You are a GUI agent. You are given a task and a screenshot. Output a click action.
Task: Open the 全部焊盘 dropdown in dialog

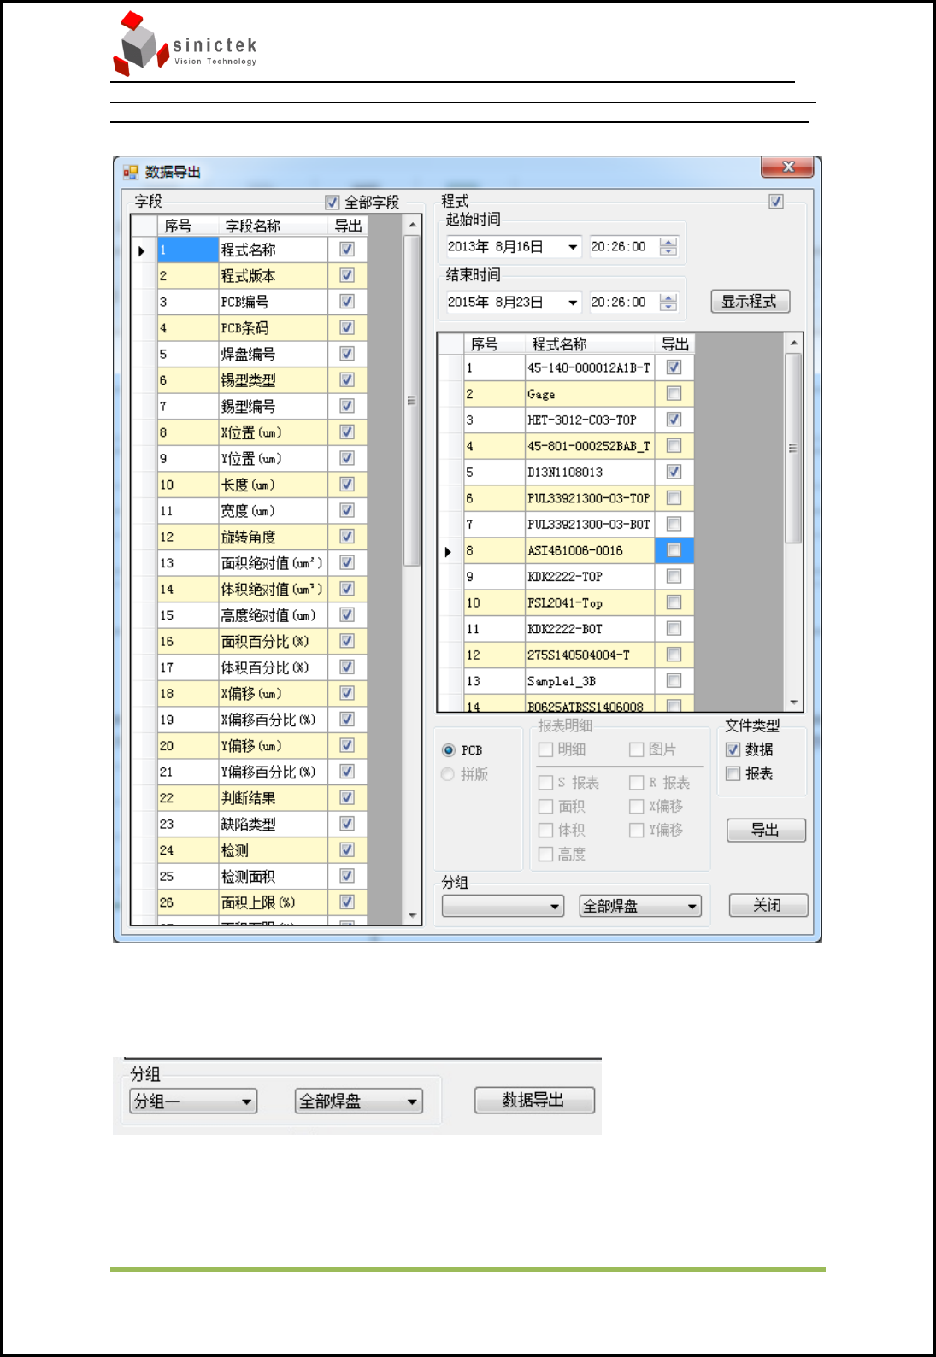[640, 906]
